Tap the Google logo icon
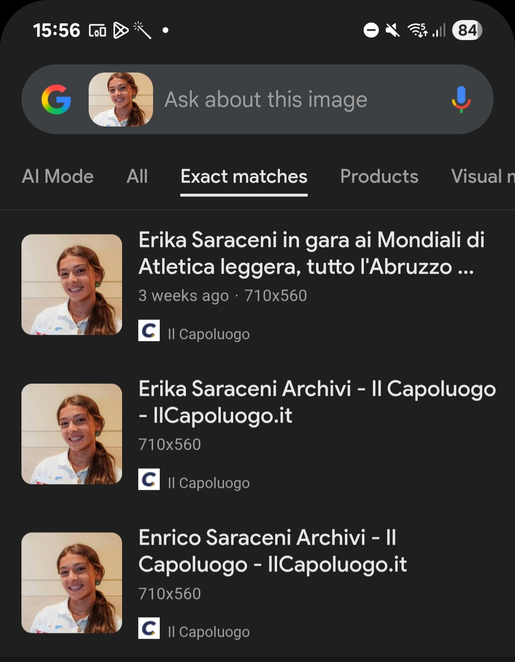Viewport: 515px width, 662px height. point(56,99)
